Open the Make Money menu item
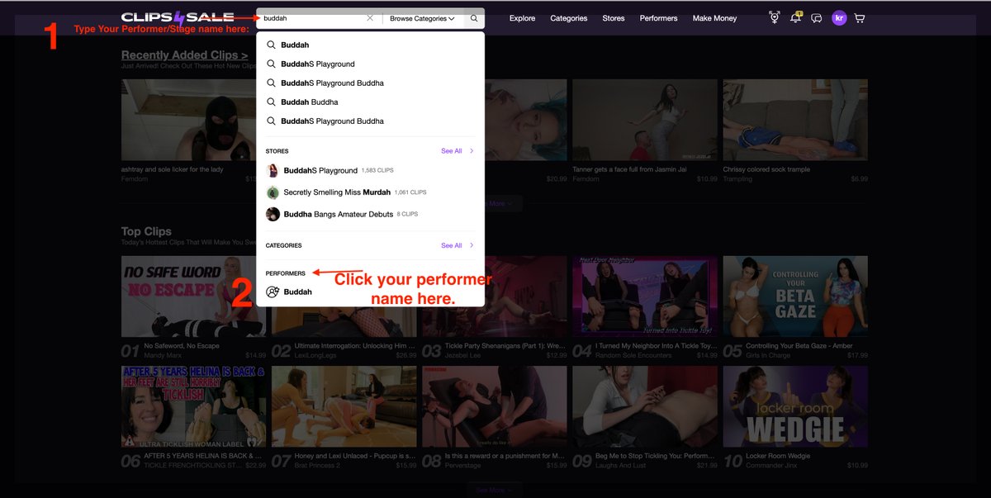The width and height of the screenshot is (991, 498). (714, 18)
